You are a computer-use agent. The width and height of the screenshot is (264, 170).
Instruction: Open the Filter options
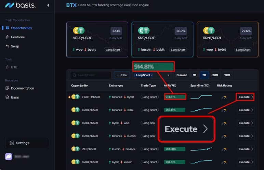coord(122,75)
